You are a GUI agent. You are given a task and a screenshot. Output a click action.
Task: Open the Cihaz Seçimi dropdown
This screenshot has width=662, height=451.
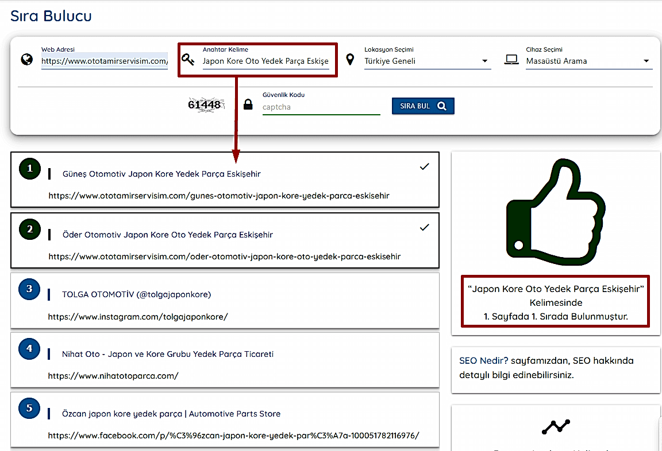[588, 61]
